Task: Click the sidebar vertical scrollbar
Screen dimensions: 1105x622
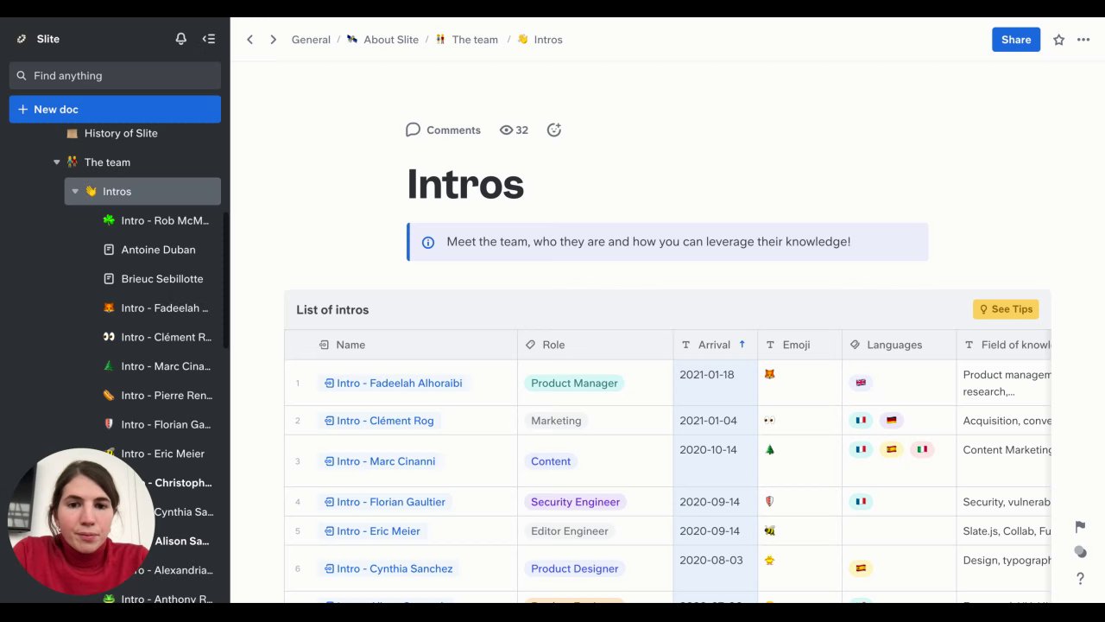Action: (226, 280)
